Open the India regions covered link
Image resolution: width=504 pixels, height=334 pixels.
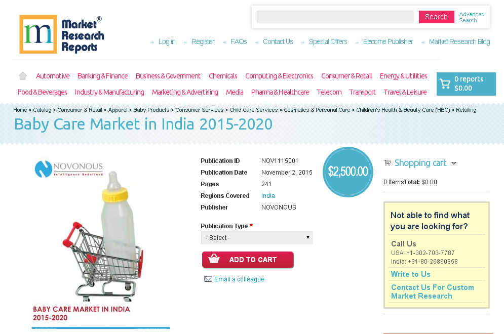click(268, 195)
